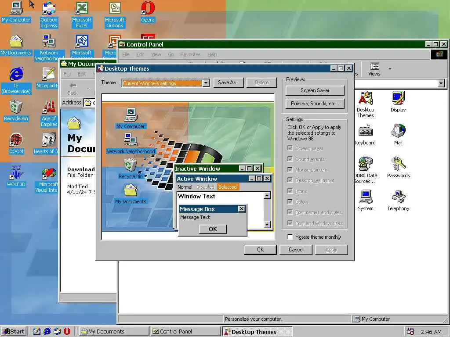Open the Outlook Express desktop shortcut
The width and height of the screenshot is (450, 337).
pyautogui.click(x=49, y=15)
